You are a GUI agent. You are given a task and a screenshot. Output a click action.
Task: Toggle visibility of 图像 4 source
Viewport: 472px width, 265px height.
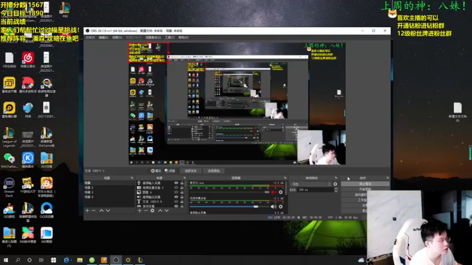tap(176, 192)
